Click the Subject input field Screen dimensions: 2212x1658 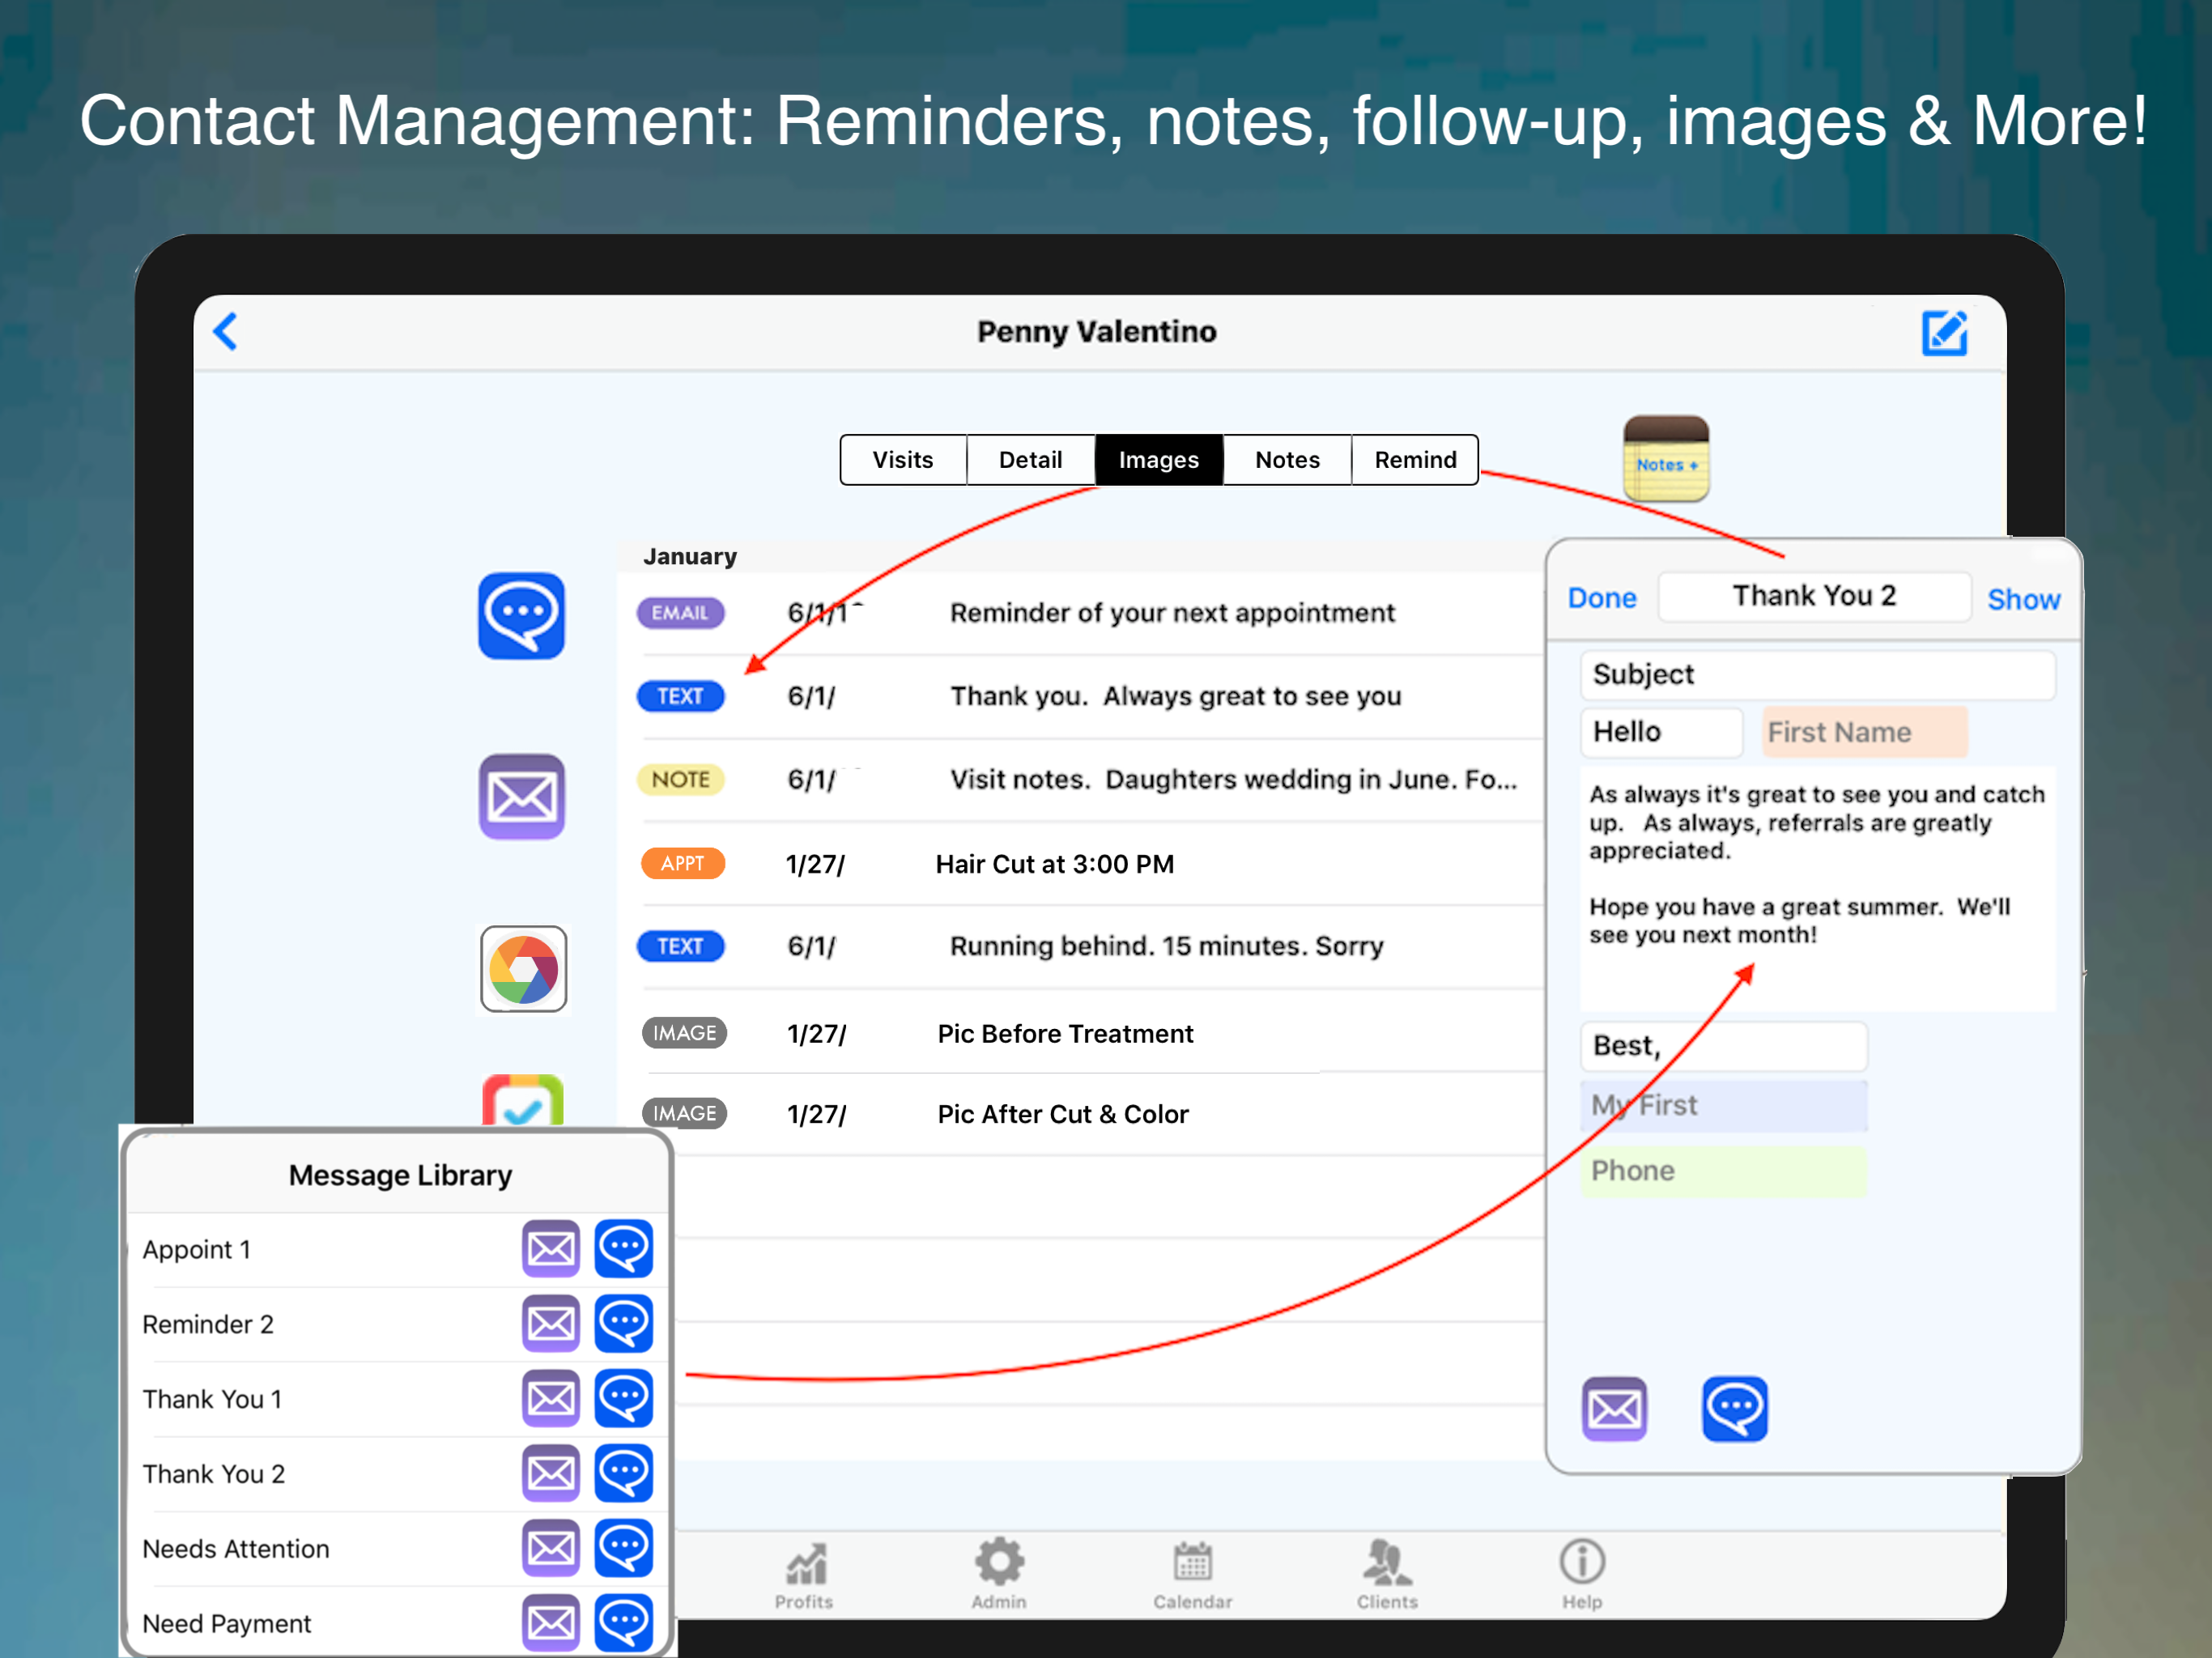click(x=1818, y=675)
